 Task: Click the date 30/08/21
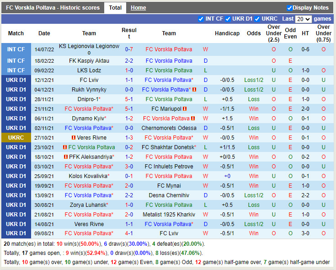(x=44, y=205)
